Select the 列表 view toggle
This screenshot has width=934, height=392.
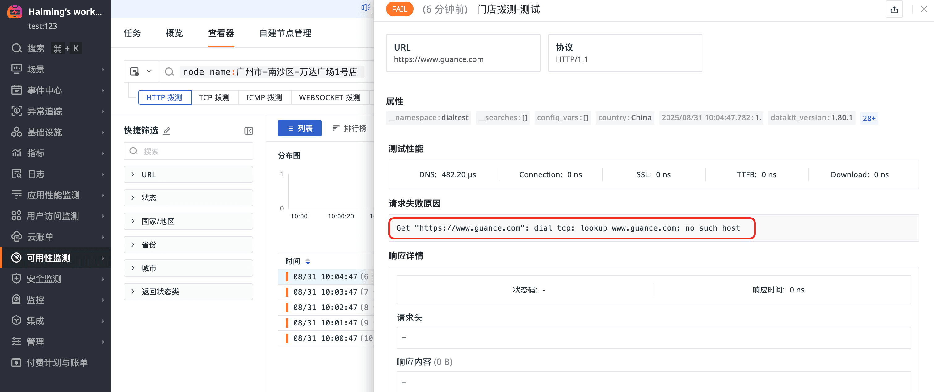[x=300, y=129]
